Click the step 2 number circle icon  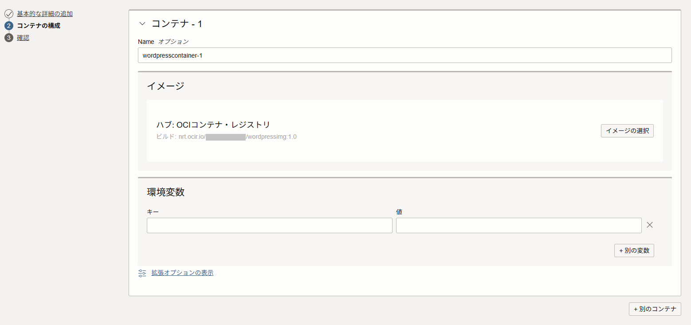pyautogui.click(x=9, y=26)
